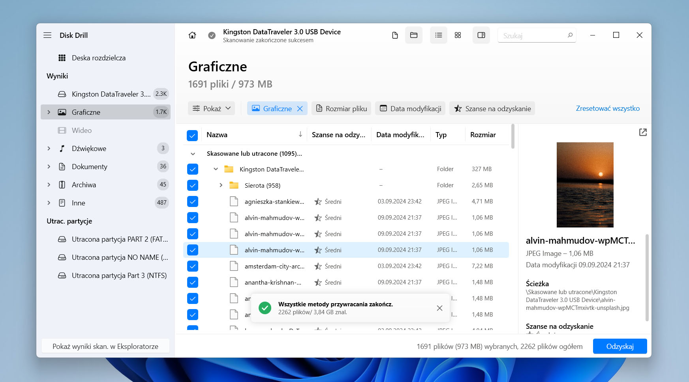The image size is (689, 382).
Task: Remove the Graficzne filter with its X
Action: [x=300, y=108]
